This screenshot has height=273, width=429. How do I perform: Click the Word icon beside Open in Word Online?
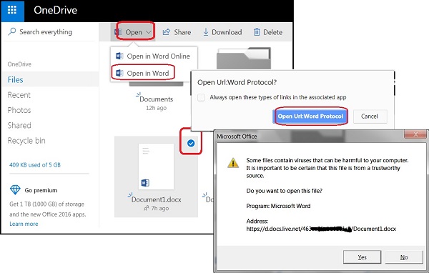(x=119, y=56)
